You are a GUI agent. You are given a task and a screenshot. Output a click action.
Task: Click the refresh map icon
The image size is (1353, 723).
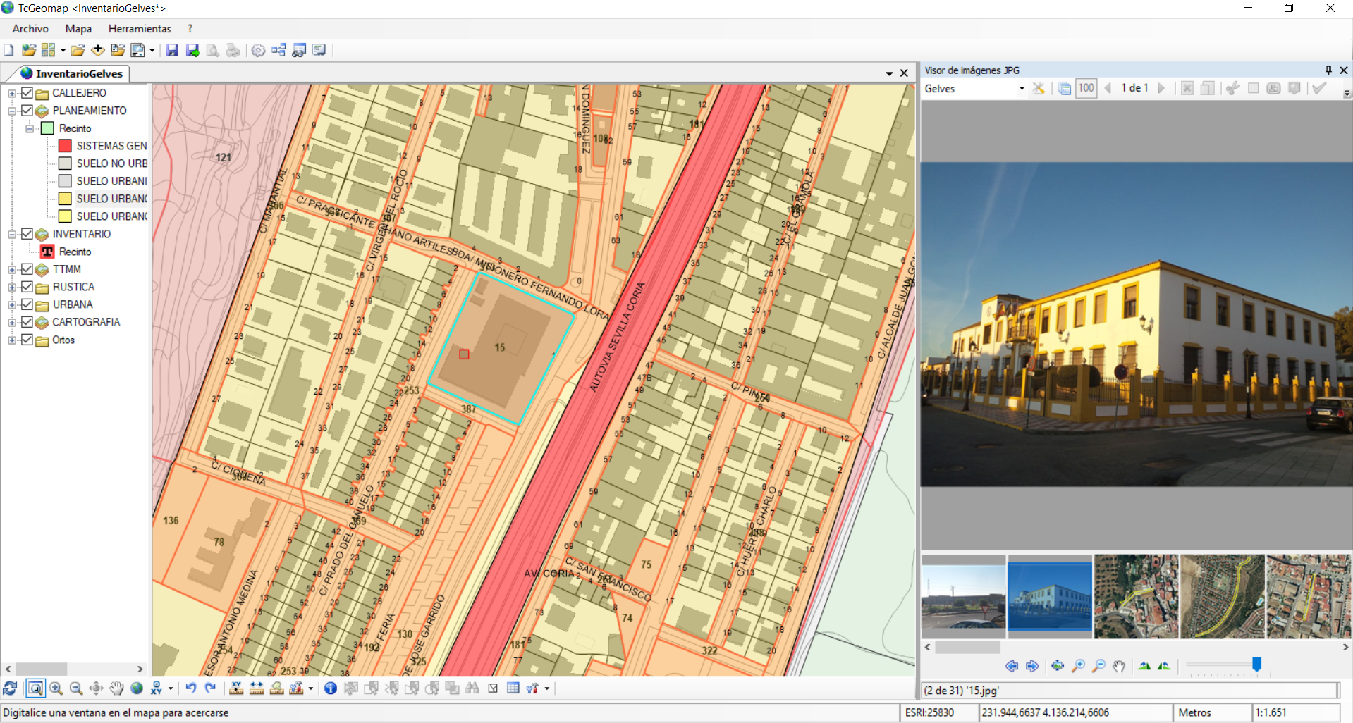pos(10,688)
